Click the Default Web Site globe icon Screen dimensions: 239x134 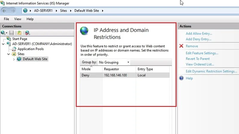click(x=19, y=59)
